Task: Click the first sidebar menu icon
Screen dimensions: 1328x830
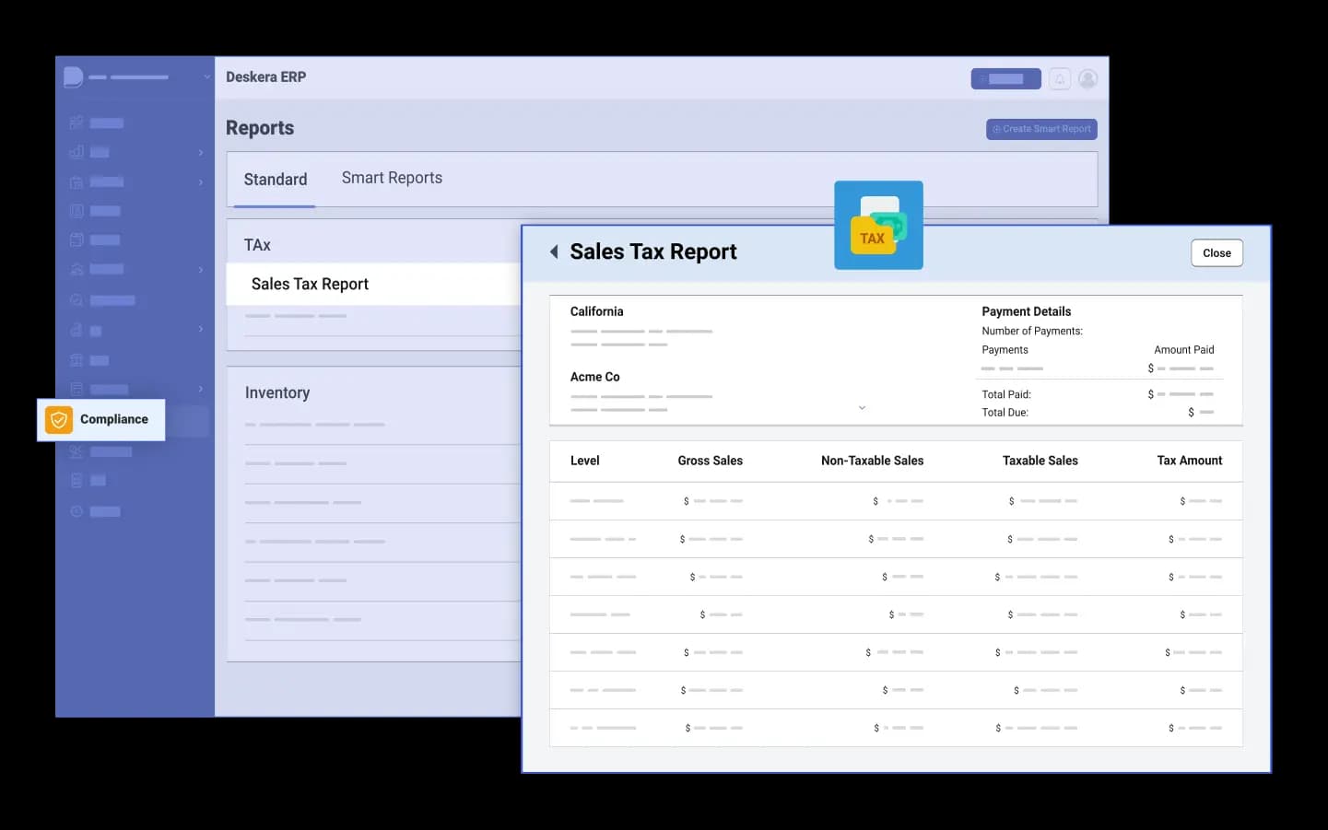Action: [76, 123]
